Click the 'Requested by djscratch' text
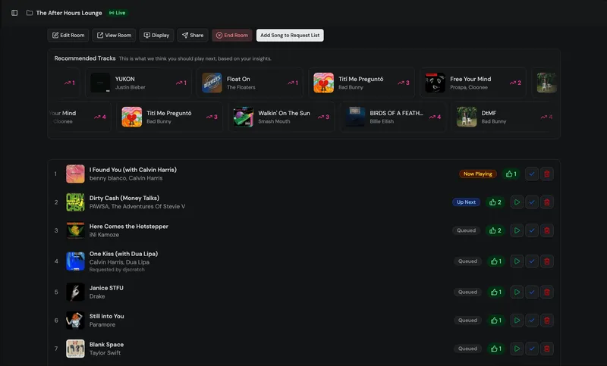Viewport: 607px width, 366px height. click(x=117, y=270)
